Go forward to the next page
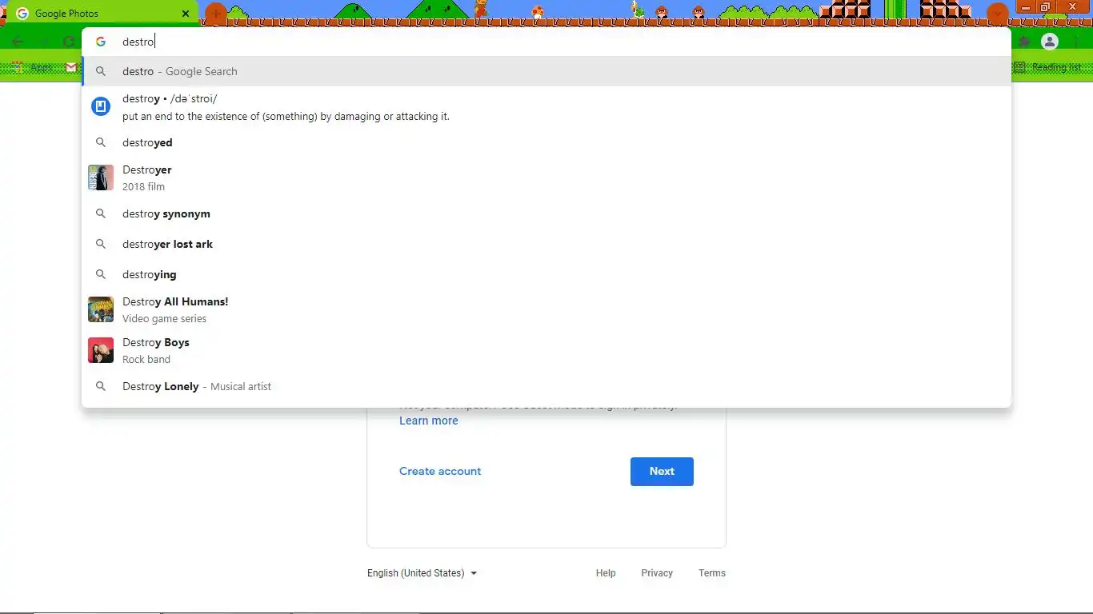Screen dimensions: 1093x614 pyautogui.click(x=43, y=42)
